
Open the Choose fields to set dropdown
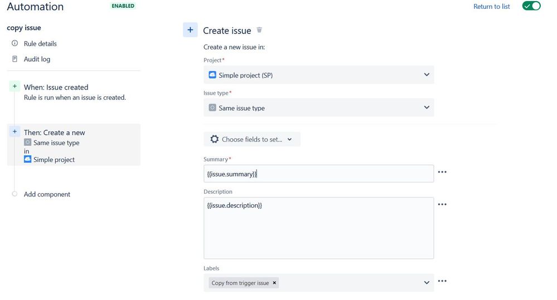click(x=251, y=139)
